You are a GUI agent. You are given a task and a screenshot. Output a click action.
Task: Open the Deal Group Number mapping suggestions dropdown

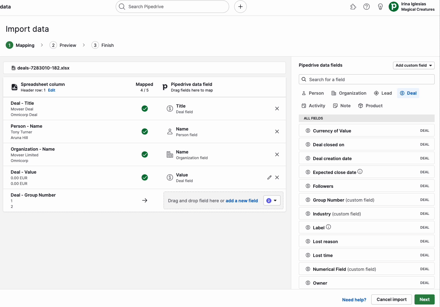coord(272,200)
